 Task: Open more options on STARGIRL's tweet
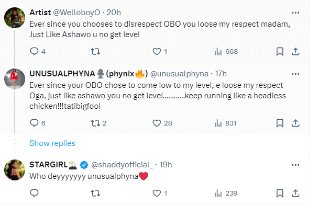[x=295, y=165]
